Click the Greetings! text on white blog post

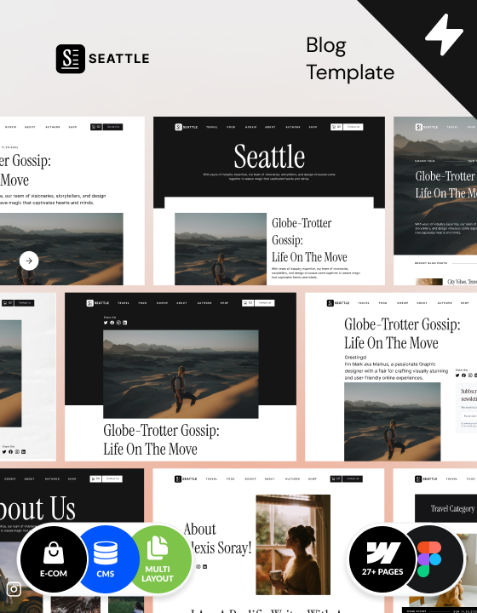[355, 357]
